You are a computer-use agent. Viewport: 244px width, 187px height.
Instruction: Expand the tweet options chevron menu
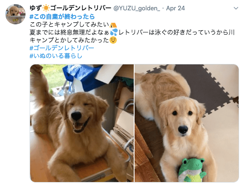point(236,8)
